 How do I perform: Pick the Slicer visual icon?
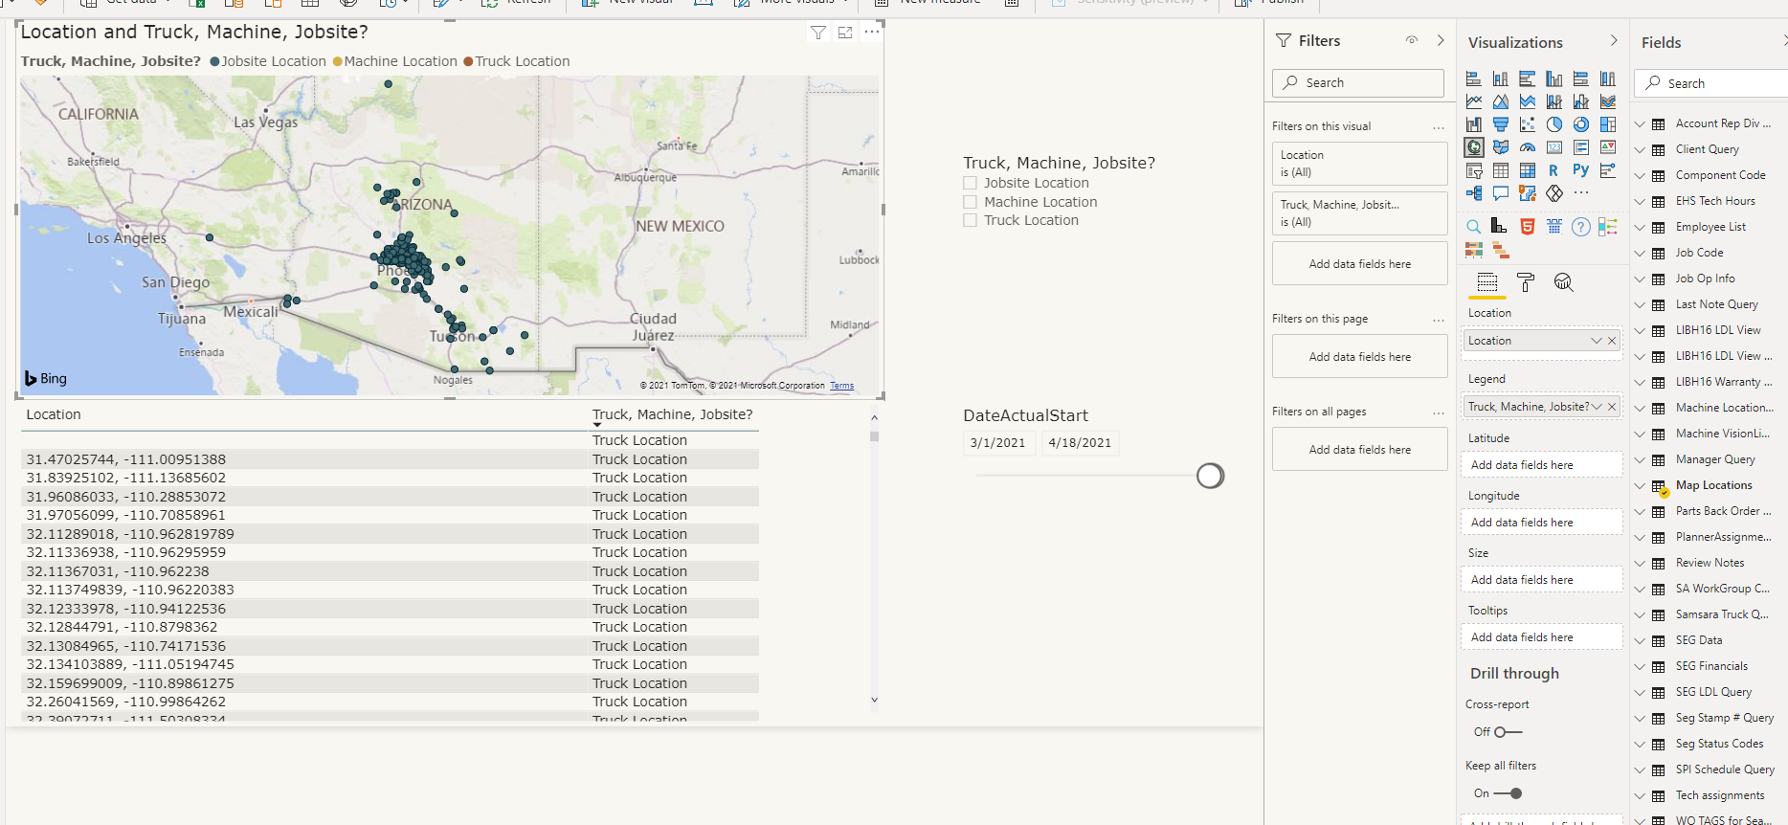(1474, 170)
